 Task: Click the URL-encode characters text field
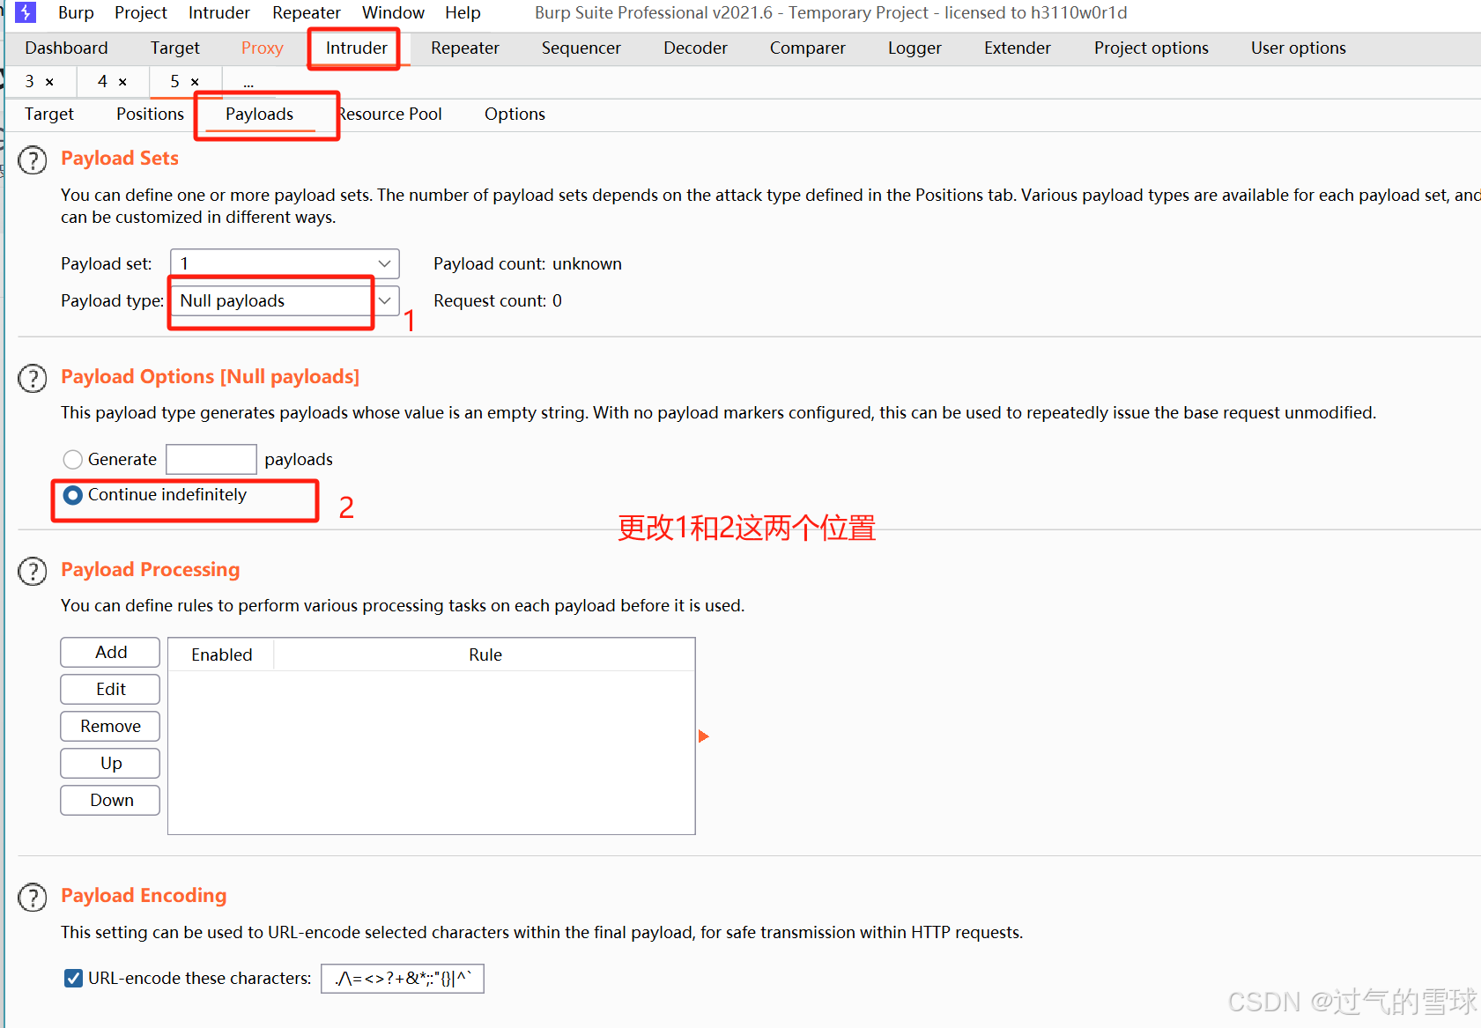coord(402,978)
